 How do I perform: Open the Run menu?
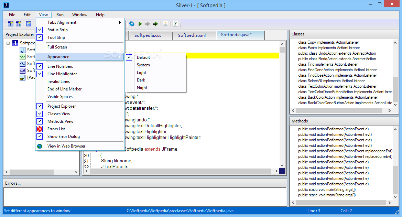pyautogui.click(x=60, y=15)
